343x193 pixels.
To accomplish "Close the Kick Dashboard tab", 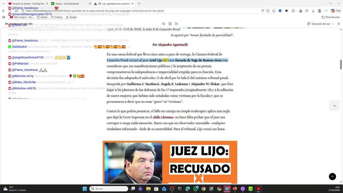I will pyautogui.click(x=90, y=4).
